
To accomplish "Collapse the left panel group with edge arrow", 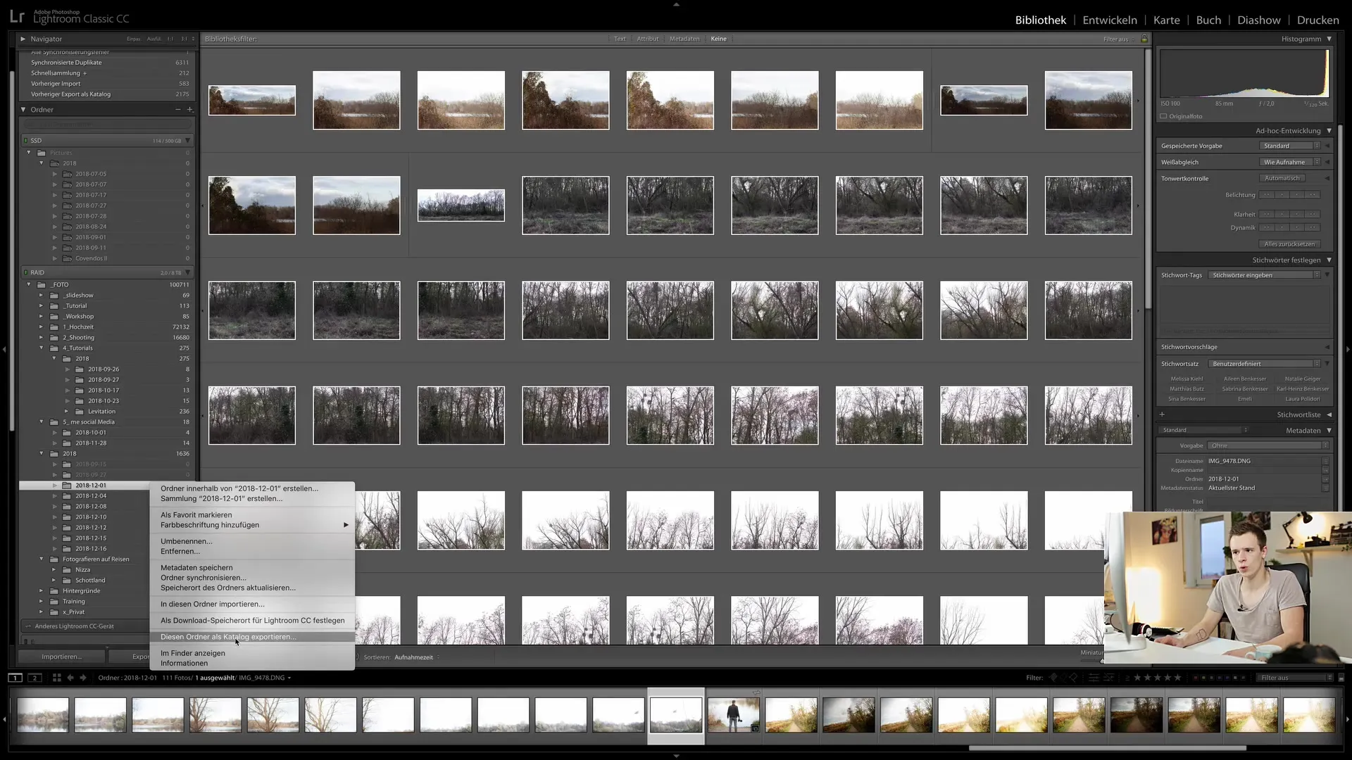I will coord(4,349).
